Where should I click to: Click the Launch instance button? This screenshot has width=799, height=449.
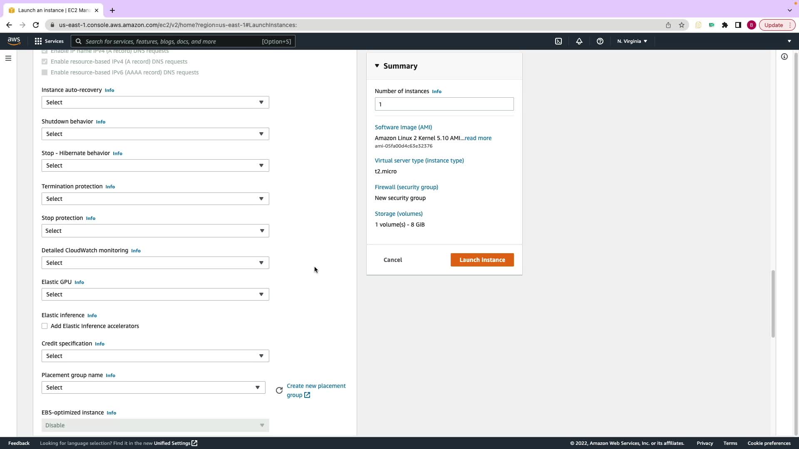coord(482,260)
